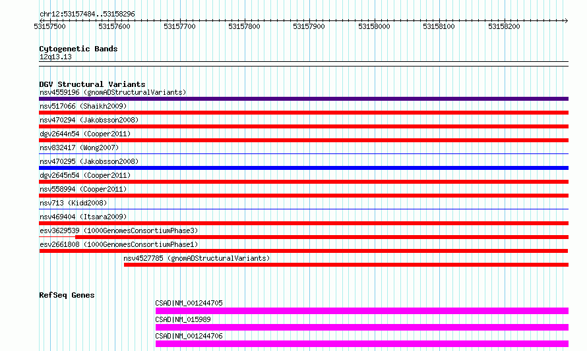Click the dark purple nsv4559196 bar

click(x=303, y=99)
